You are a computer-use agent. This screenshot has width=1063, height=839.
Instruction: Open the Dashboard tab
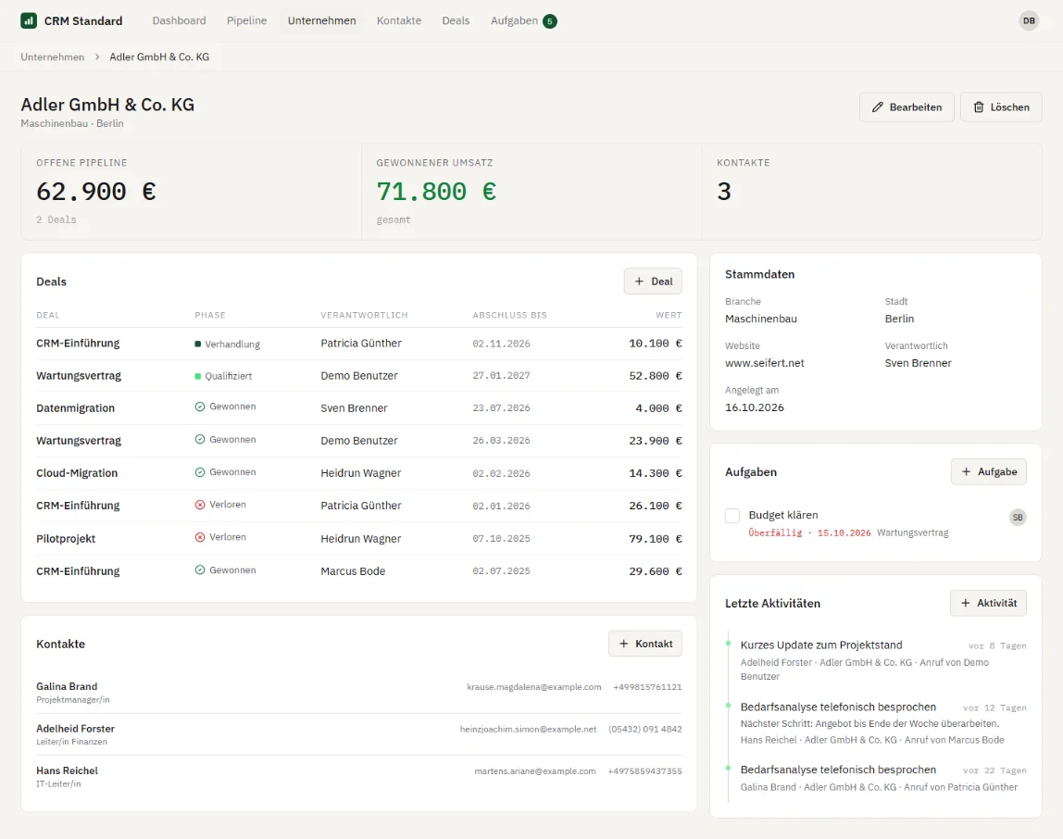click(179, 21)
